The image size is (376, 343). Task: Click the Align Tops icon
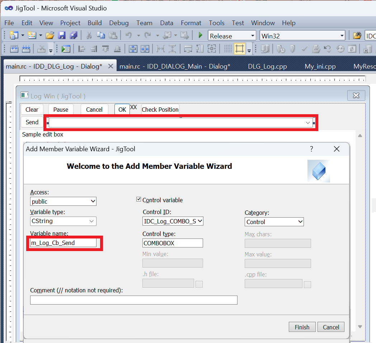(105, 49)
